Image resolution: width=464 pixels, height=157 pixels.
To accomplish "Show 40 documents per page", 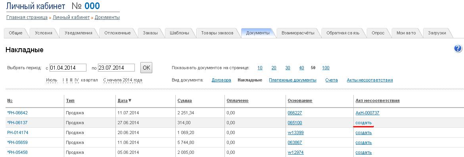I will coord(301,68).
